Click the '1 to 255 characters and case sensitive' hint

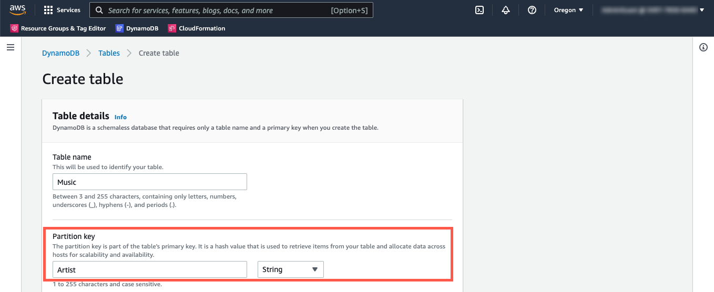tap(107, 284)
